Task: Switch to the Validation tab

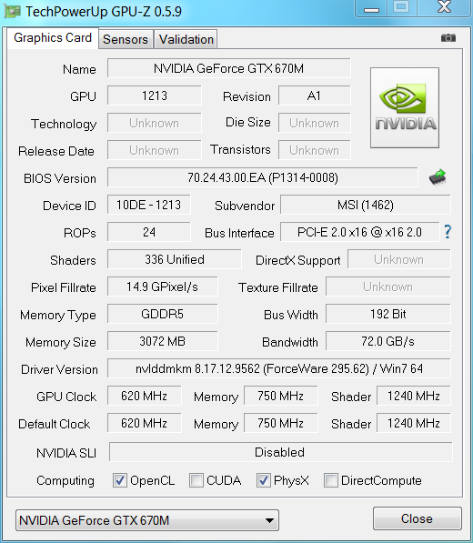Action: [x=186, y=39]
